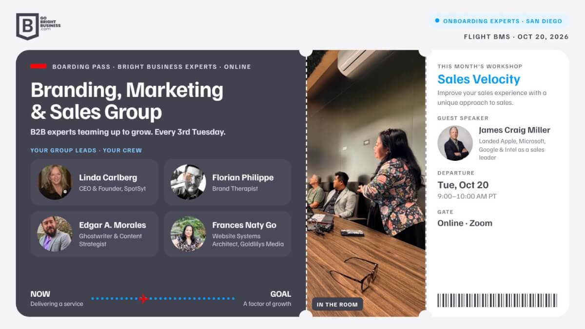Click the 'Gate' label

point(446,212)
